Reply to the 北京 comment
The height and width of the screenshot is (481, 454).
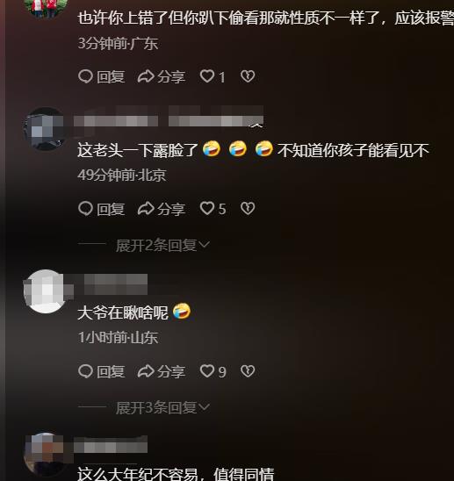click(x=101, y=209)
